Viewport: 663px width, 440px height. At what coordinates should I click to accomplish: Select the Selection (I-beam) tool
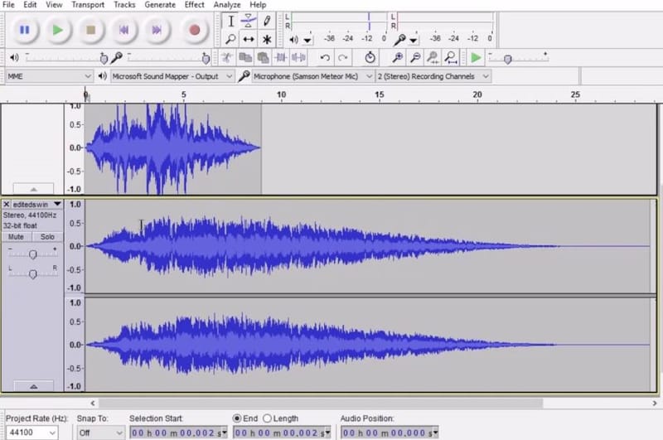click(x=231, y=21)
